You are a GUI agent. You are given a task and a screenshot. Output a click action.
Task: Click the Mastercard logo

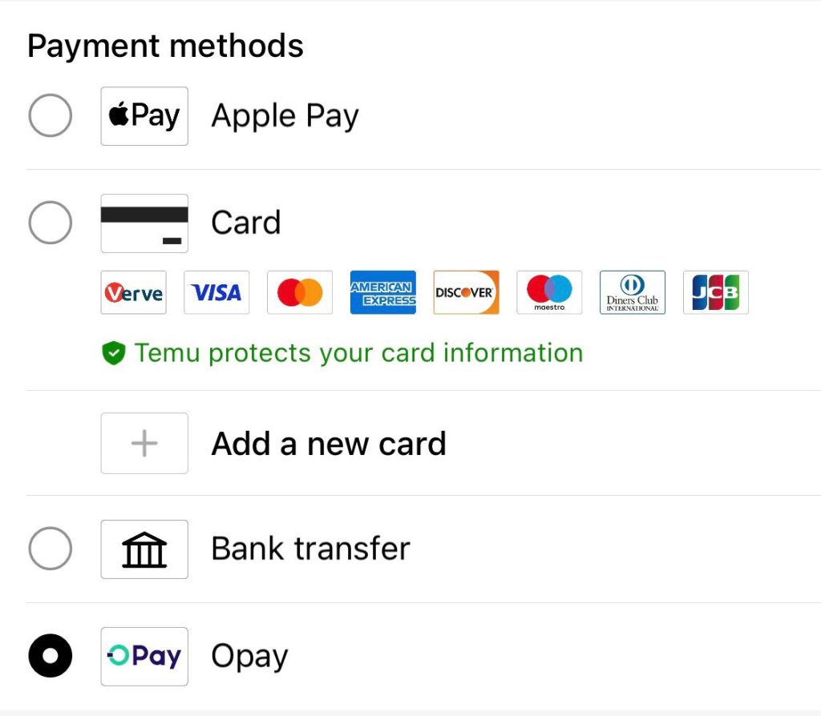coord(300,292)
